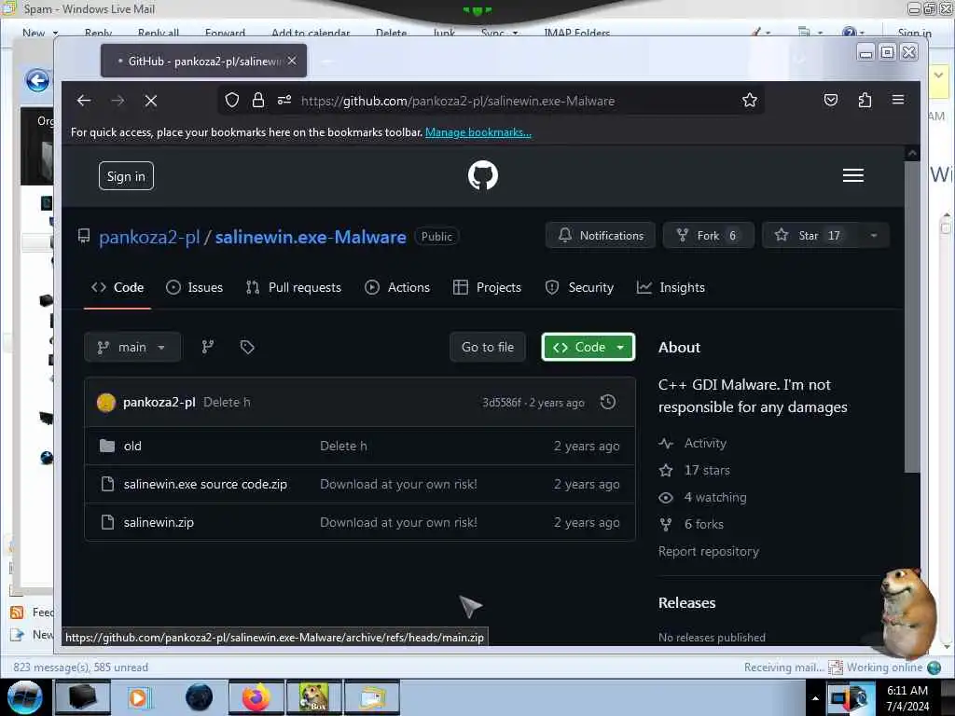Viewport: 955px width, 716px height.
Task: Open the Insights tab
Action: point(671,287)
